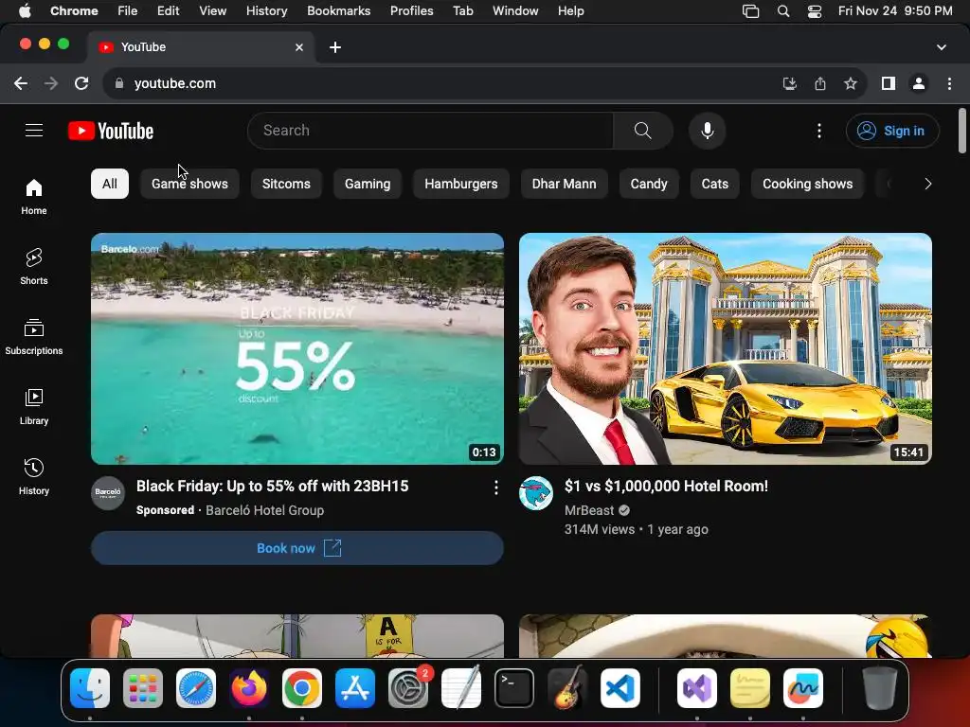This screenshot has height=727, width=970.
Task: Click Barceló Hotel Group advertiser name
Action: (265, 510)
